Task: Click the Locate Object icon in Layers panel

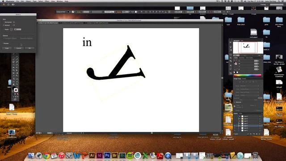Action: (248, 134)
